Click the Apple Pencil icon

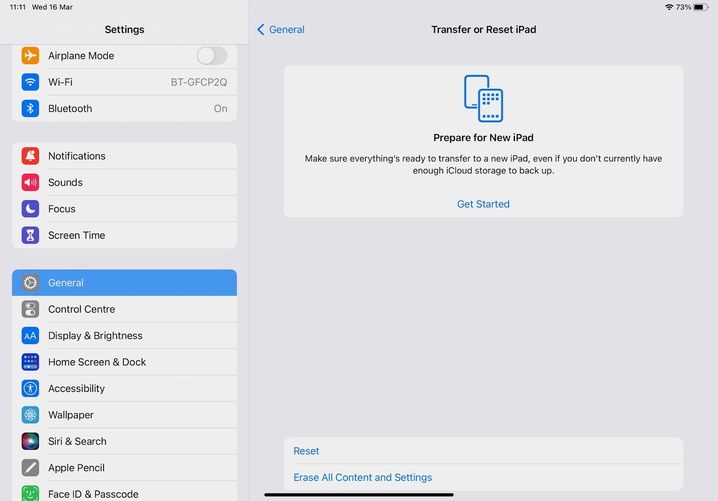coord(30,468)
